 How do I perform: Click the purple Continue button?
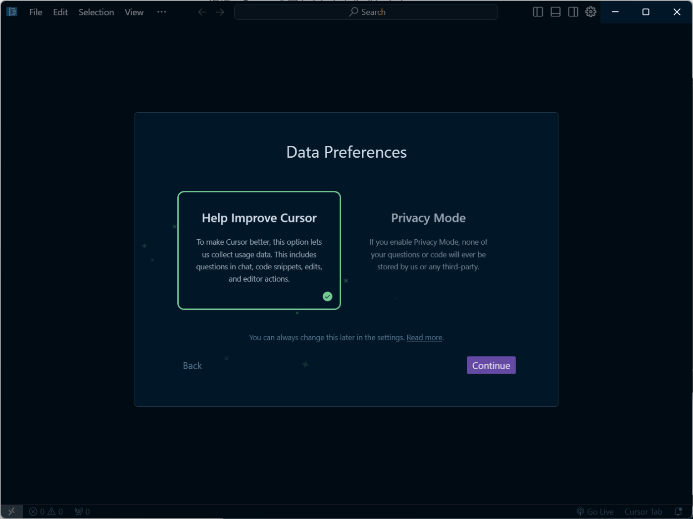[x=491, y=365]
